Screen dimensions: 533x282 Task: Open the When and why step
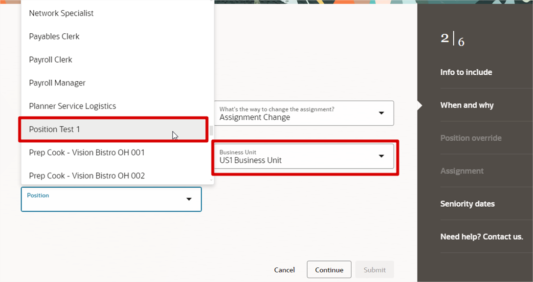[467, 106]
